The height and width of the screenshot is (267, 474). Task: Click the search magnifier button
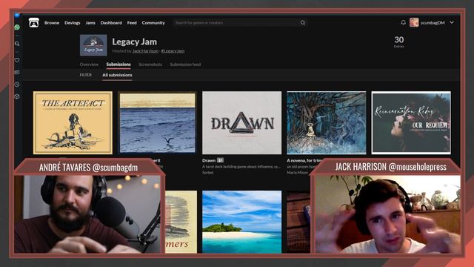[303, 23]
